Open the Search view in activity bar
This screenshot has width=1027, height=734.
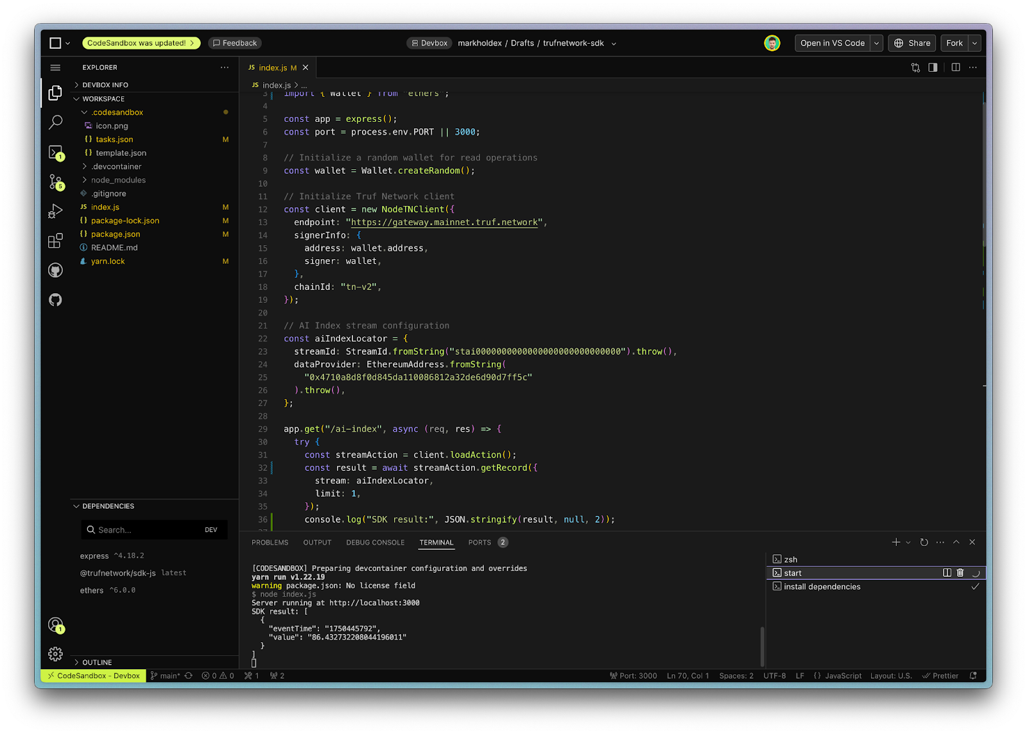point(56,122)
